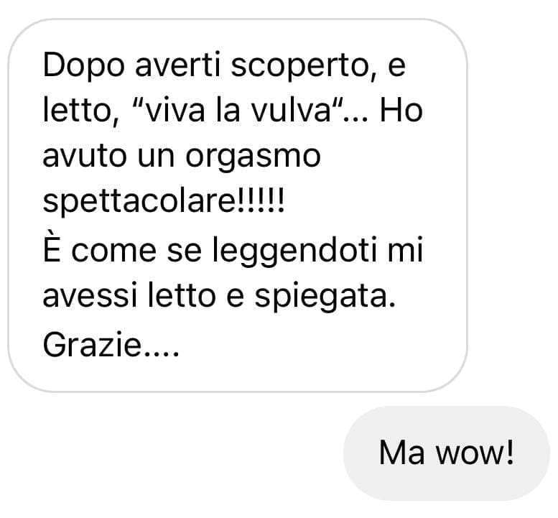
Task: Click the quoted text "viva la vulva"
Action: [x=238, y=110]
